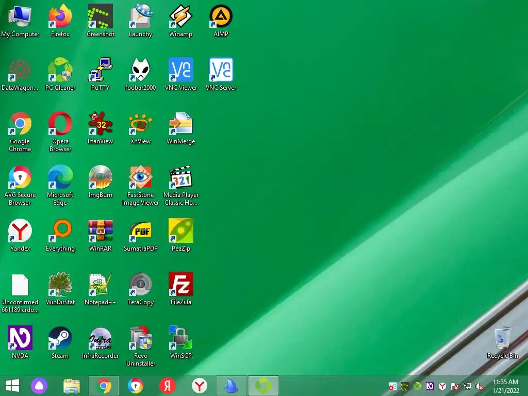The image size is (528, 396).
Task: Select the FileZilla desktop shortcut
Action: click(181, 289)
